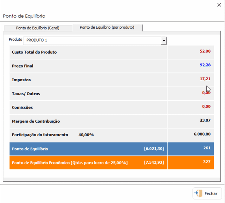Switch to Ponto de Equilíbrio (Geral) tab
Screen dimensions: 225x203
pos(38,28)
